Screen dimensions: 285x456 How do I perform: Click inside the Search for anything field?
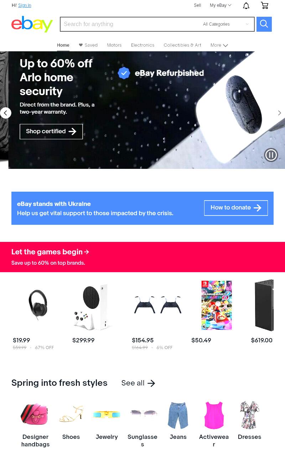pos(130,24)
